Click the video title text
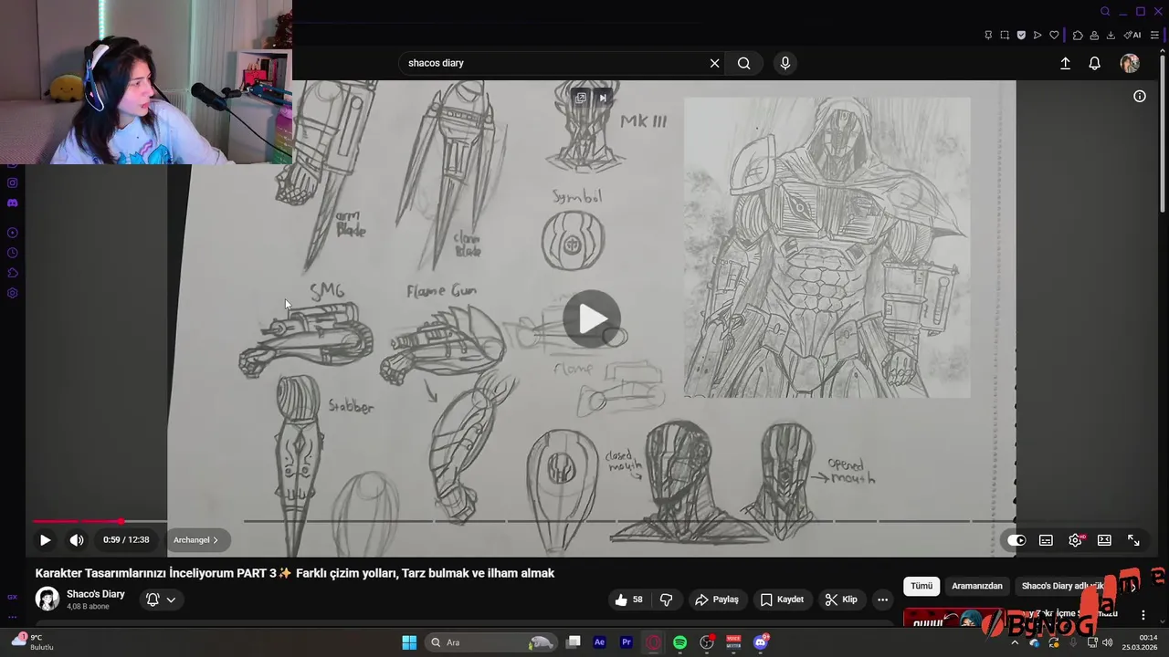 click(x=295, y=573)
